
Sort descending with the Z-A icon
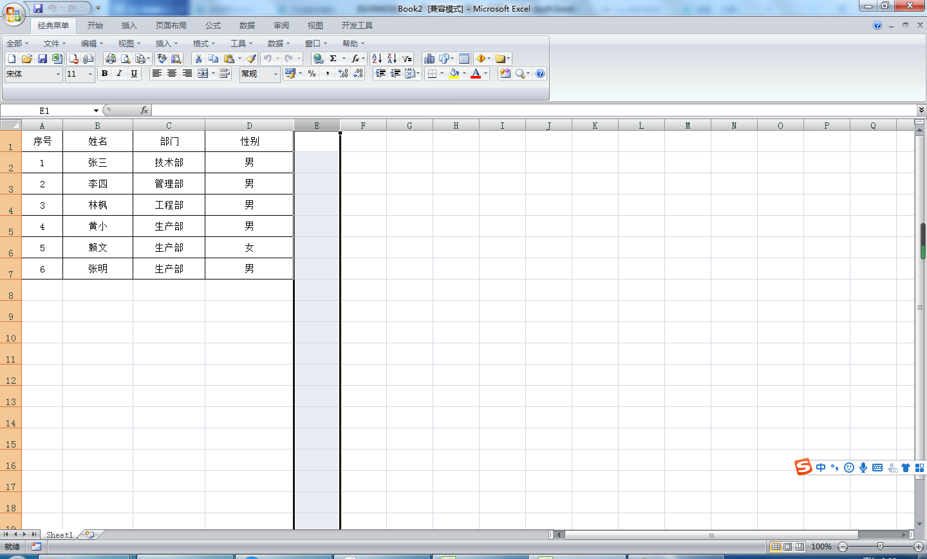(392, 59)
